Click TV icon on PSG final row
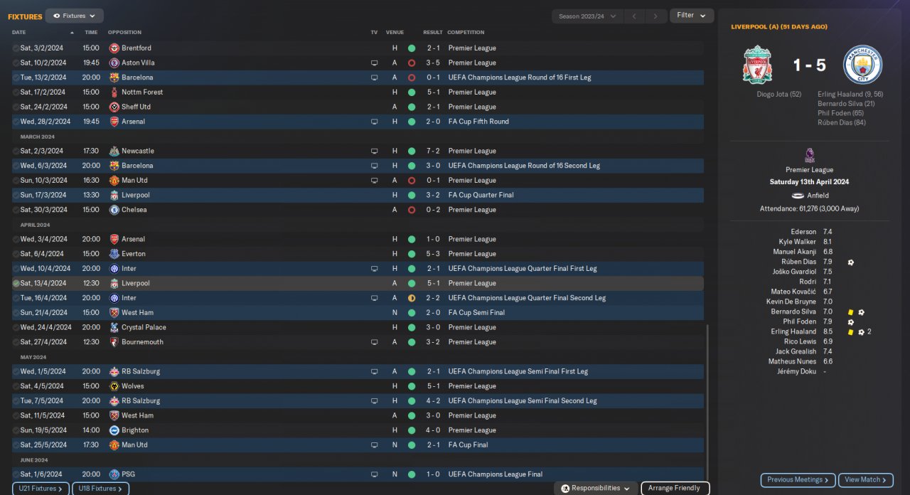This screenshot has width=910, height=495. (x=374, y=474)
